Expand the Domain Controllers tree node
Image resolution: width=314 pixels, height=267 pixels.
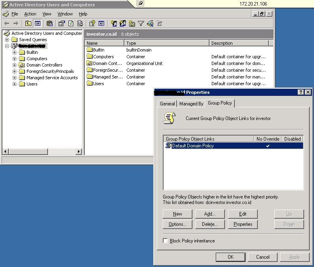click(x=14, y=65)
